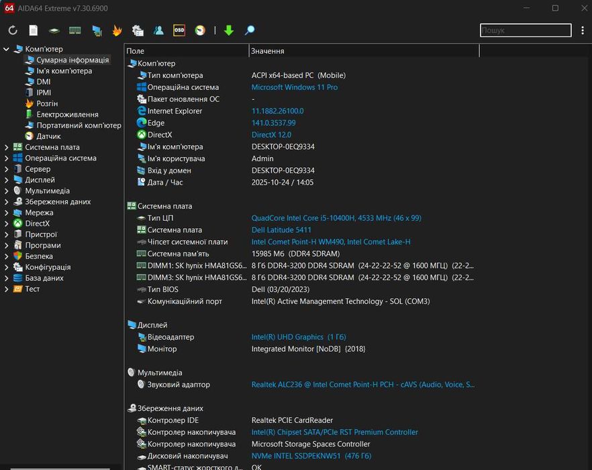This screenshot has height=470, width=592.
Task: Click the horizontal scrollbar under the tree
Action: point(60,469)
